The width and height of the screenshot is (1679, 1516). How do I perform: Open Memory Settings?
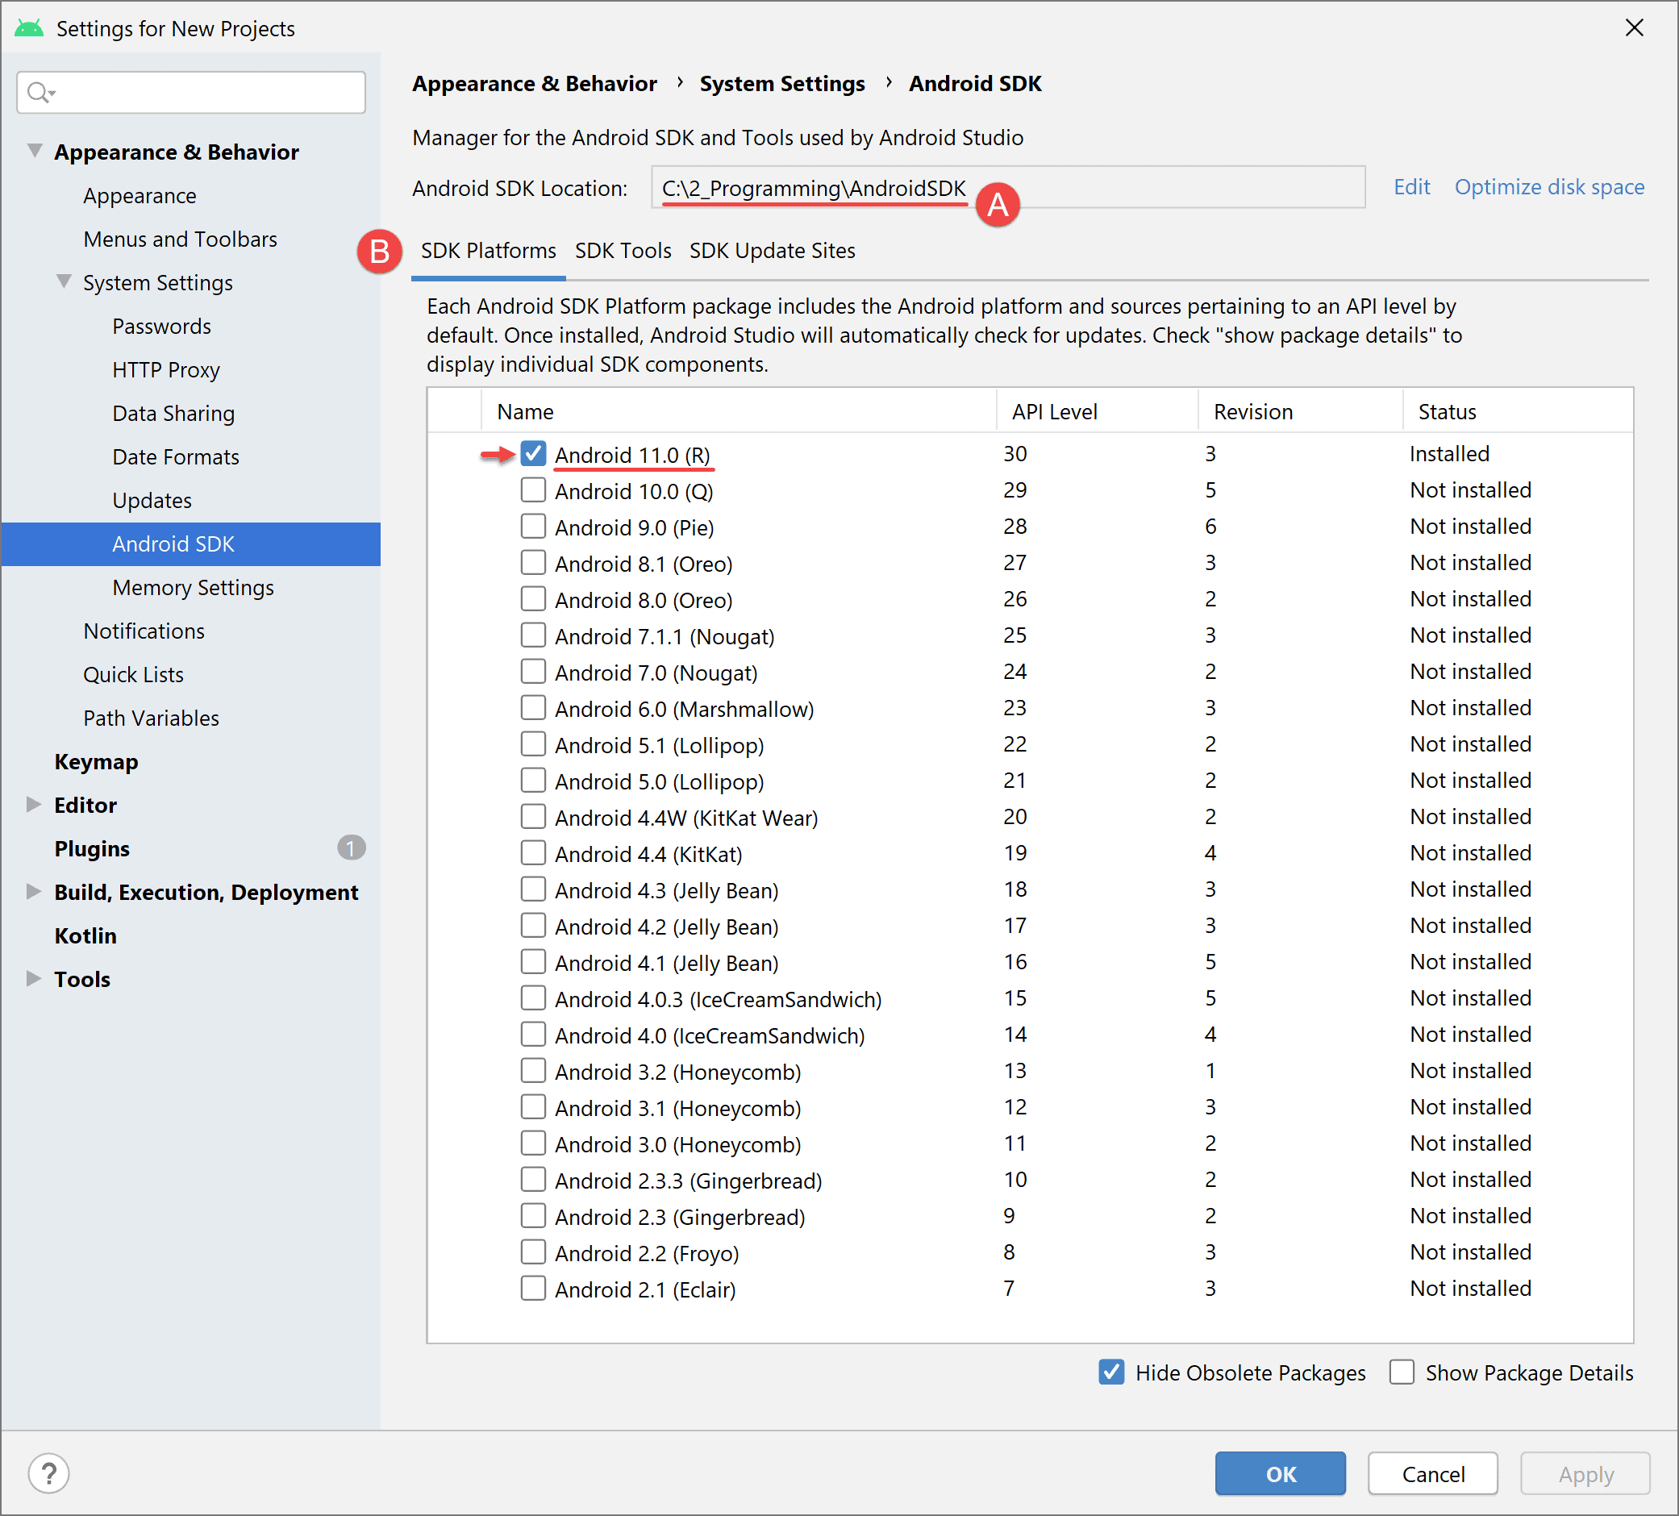coord(194,587)
